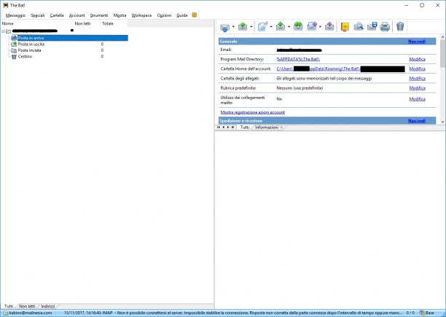Image resolution: width=446 pixels, height=317 pixels.
Task: Click the Non letti column header
Action: [x=87, y=23]
